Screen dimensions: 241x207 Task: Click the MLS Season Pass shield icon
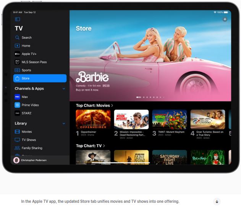pyautogui.click(x=17, y=62)
